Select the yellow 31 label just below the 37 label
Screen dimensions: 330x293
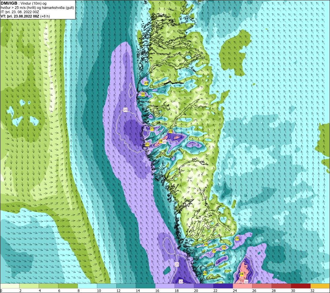click(147, 144)
